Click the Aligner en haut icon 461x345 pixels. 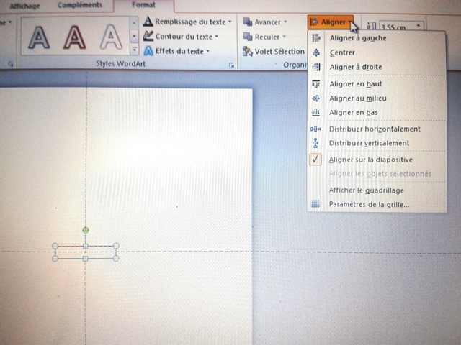point(315,84)
